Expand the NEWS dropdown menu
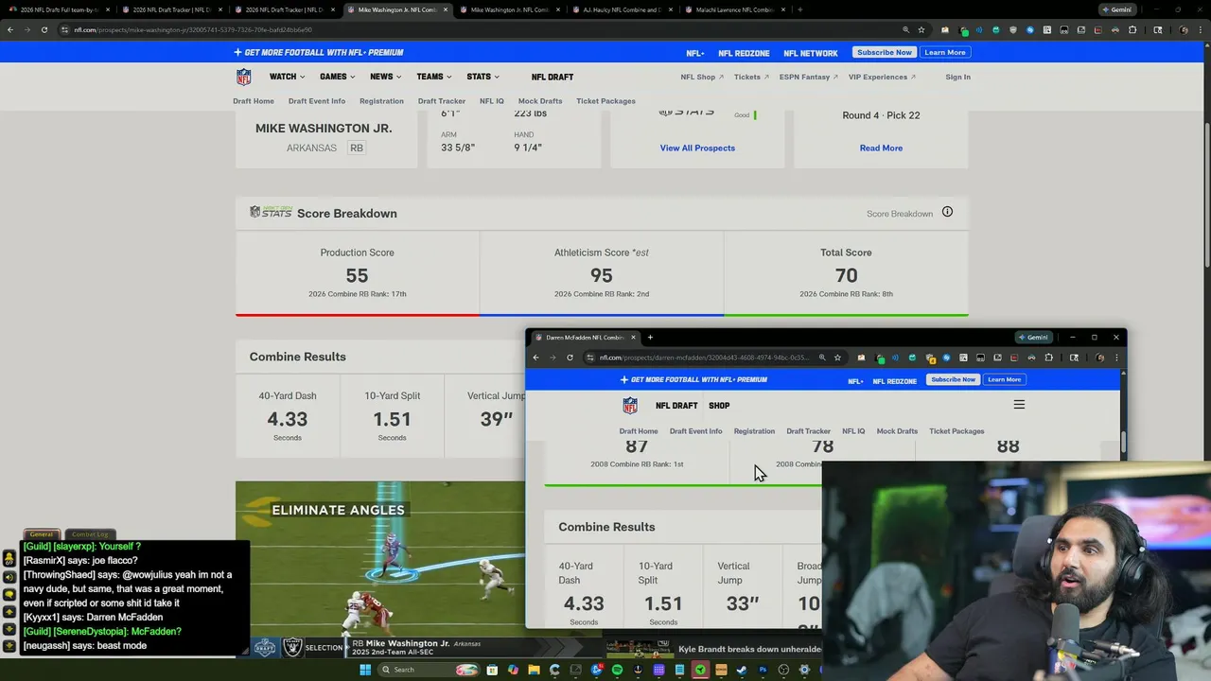This screenshot has height=681, width=1211. click(385, 77)
